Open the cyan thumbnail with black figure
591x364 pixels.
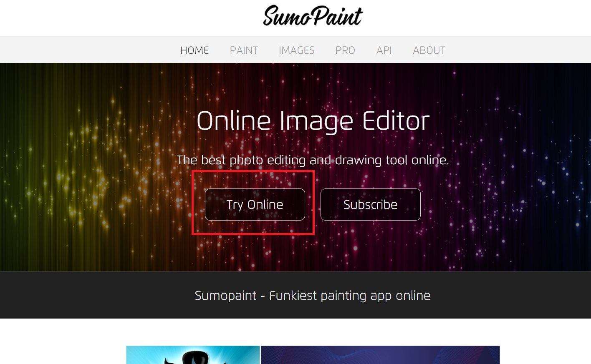click(193, 355)
